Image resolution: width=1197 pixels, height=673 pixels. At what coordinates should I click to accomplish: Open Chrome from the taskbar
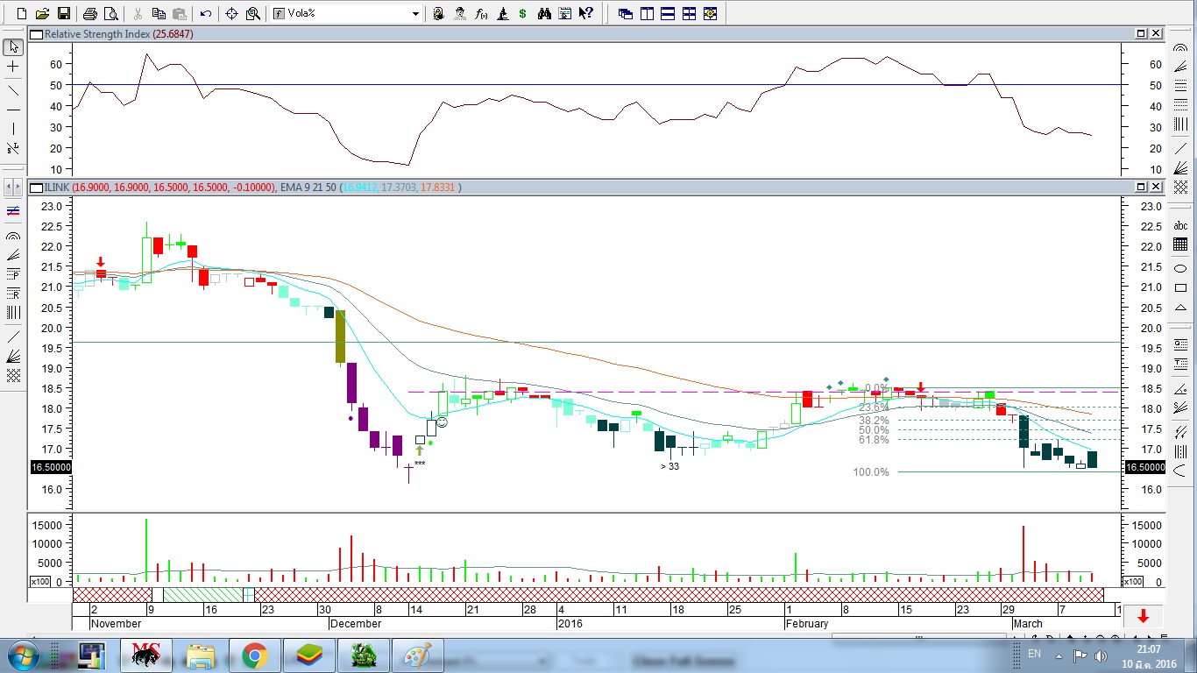(x=255, y=655)
